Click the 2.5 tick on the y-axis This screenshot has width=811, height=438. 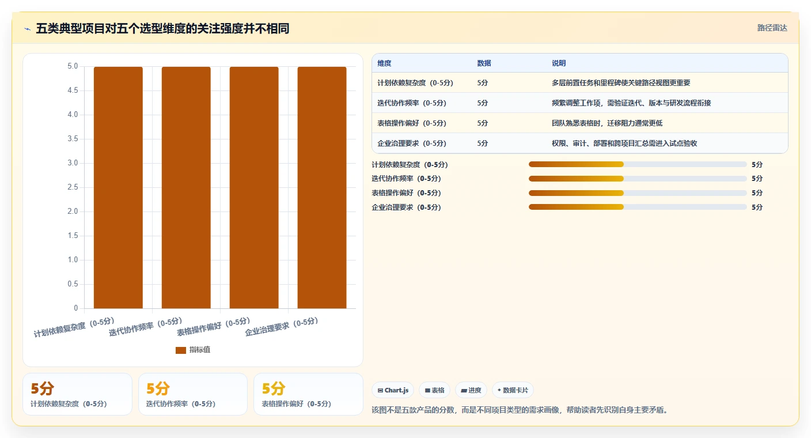[73, 187]
